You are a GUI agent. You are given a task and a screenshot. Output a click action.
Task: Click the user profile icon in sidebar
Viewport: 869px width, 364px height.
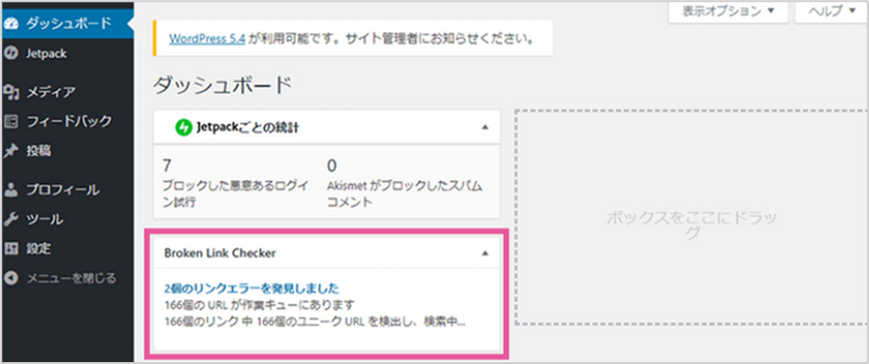[x=10, y=189]
